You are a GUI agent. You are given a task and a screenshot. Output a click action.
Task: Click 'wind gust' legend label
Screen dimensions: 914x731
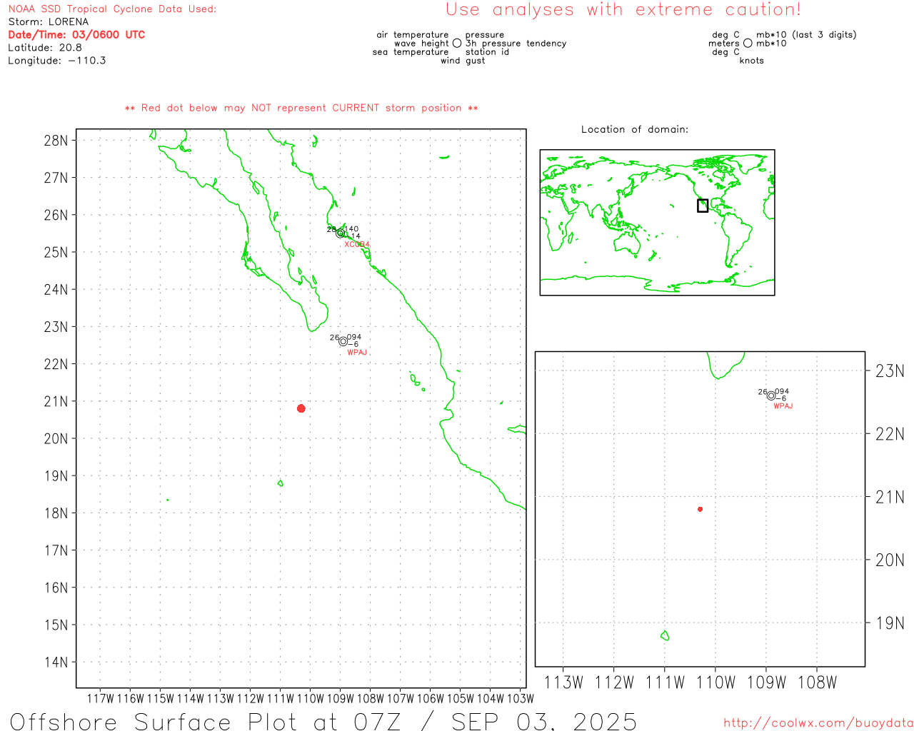tap(463, 61)
